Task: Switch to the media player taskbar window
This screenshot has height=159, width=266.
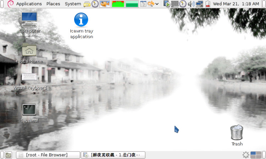Action: [113, 155]
